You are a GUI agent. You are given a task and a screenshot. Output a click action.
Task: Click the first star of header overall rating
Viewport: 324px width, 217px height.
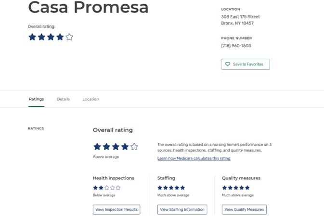pos(32,37)
